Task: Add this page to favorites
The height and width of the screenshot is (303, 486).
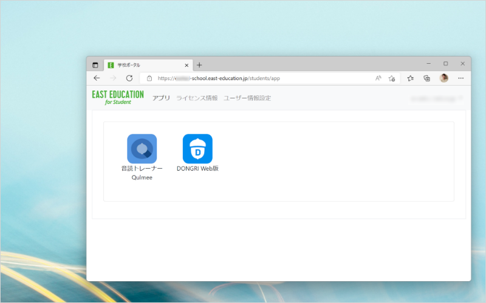Action: [392, 78]
